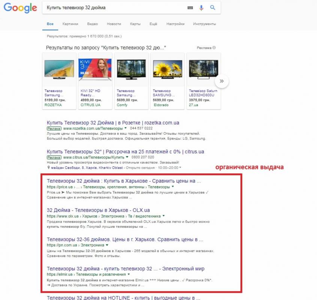Click the Google logo

21,8
